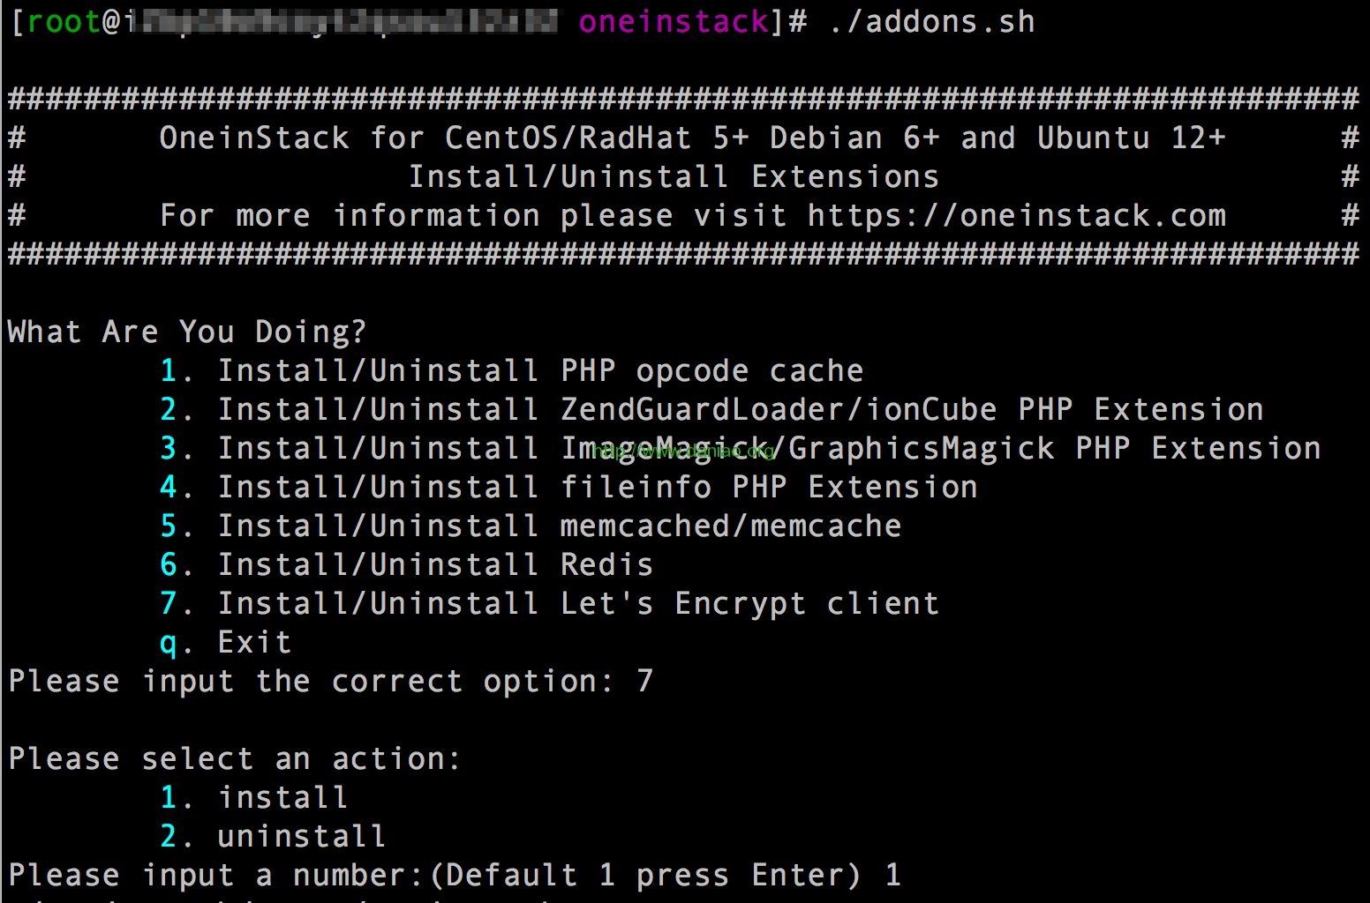
Task: Click the 'Install/Uninstall Extensions' banner title
Action: [x=674, y=177]
